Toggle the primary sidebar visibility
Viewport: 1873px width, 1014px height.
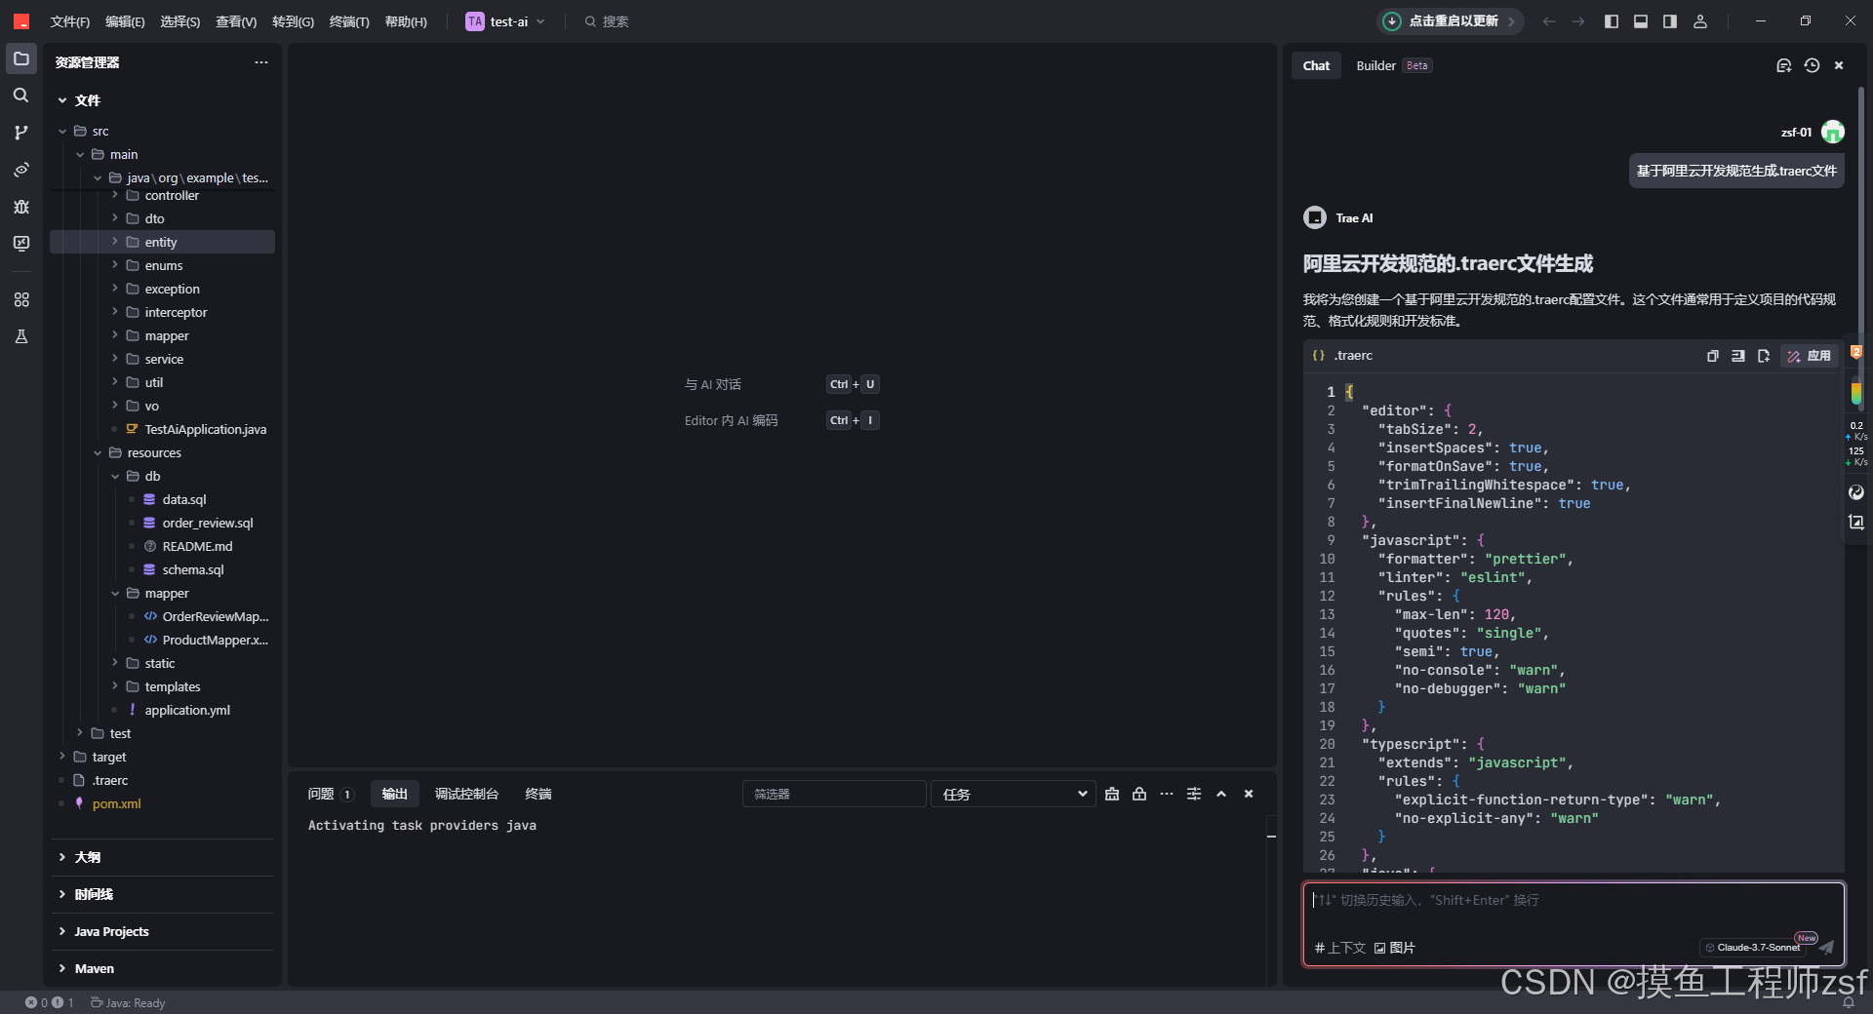(x=1612, y=20)
